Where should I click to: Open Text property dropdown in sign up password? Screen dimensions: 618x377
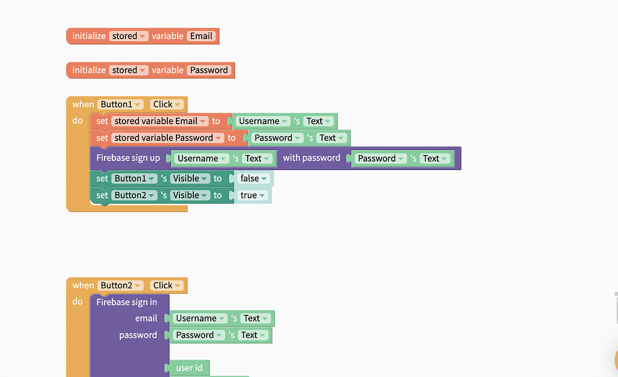435,159
